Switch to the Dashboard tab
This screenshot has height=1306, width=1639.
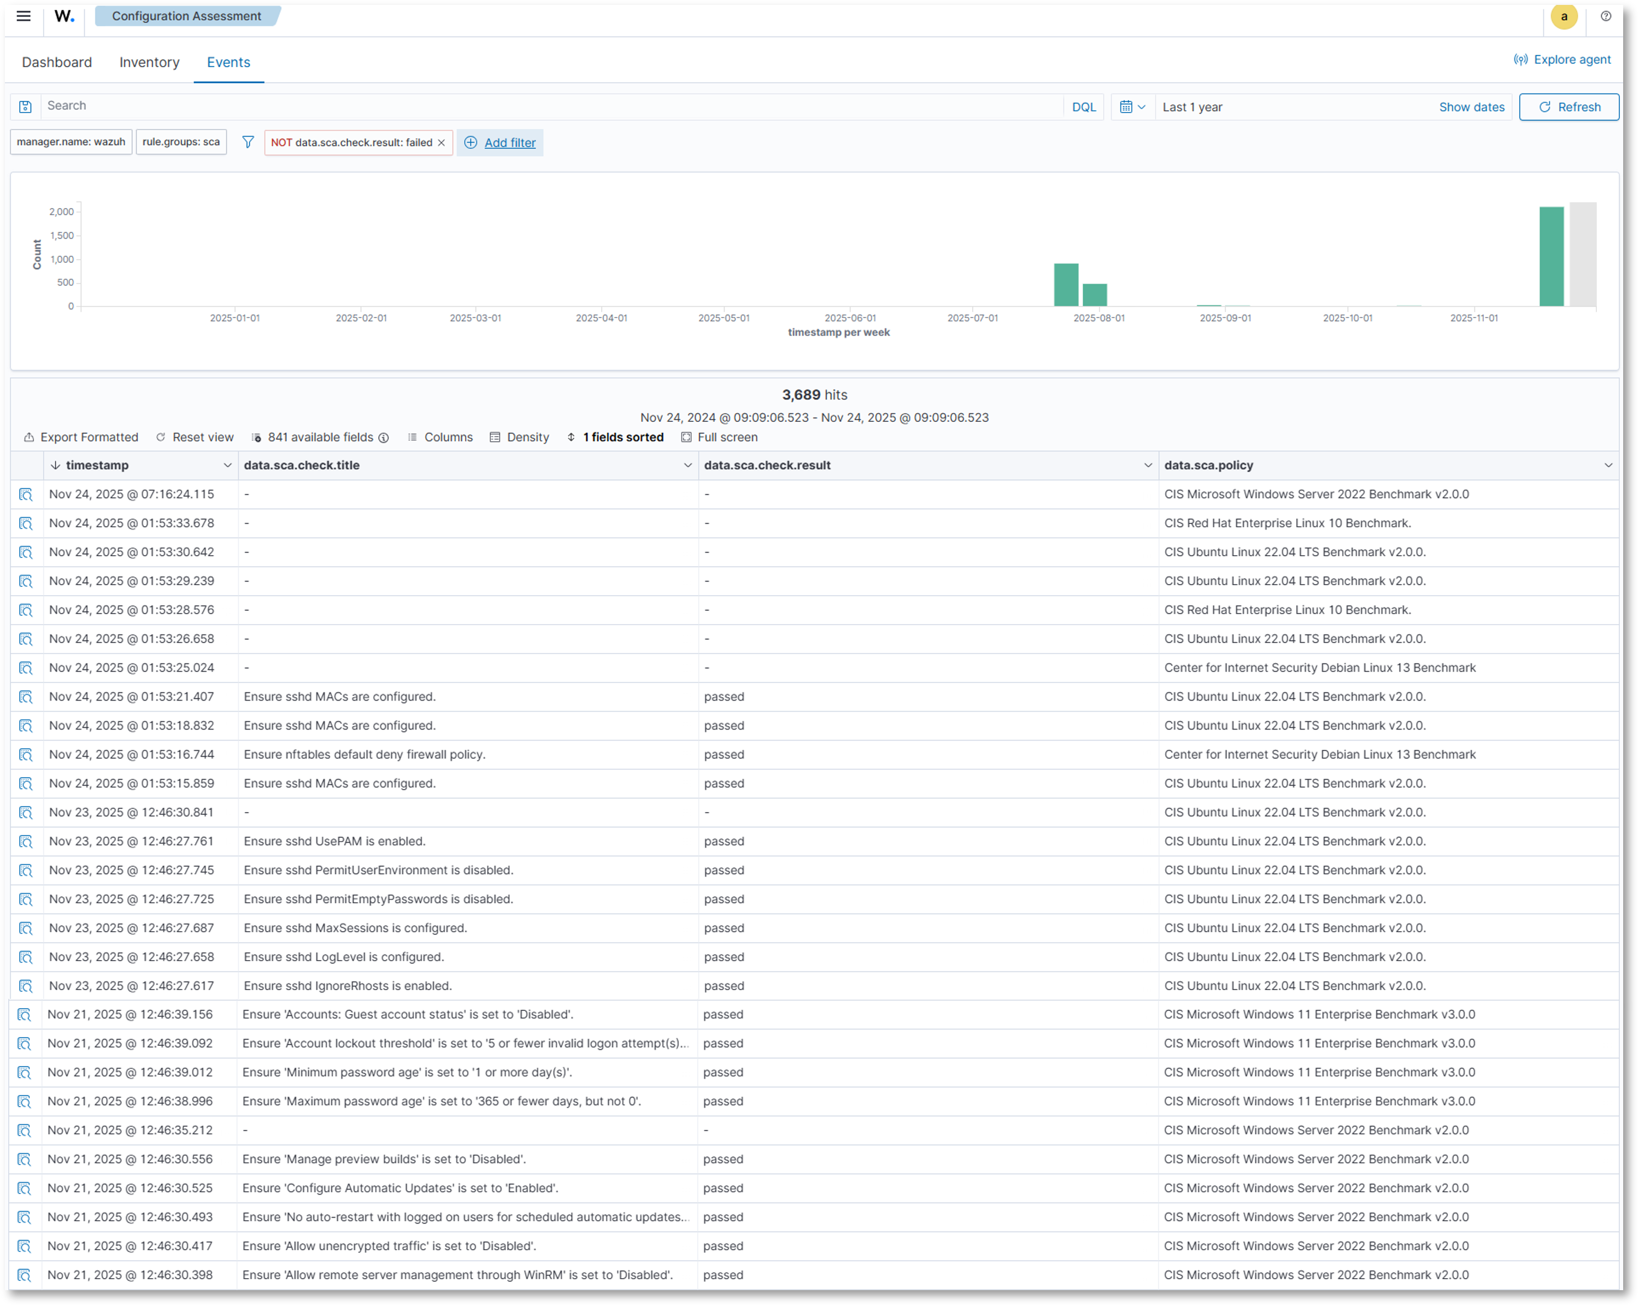pyautogui.click(x=57, y=62)
